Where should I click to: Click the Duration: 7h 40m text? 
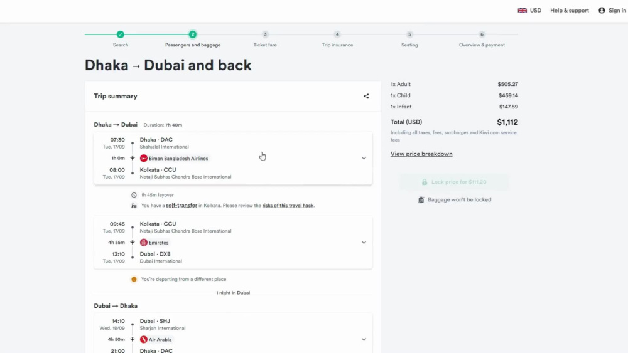pos(163,125)
